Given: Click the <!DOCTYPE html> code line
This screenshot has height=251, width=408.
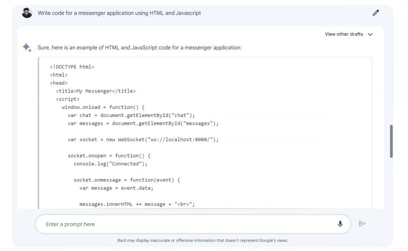Looking at the screenshot, I should 72,66.
